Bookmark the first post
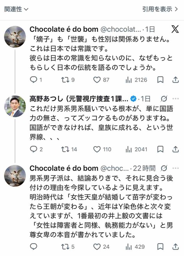This screenshot has height=256, width=184. 160,80
